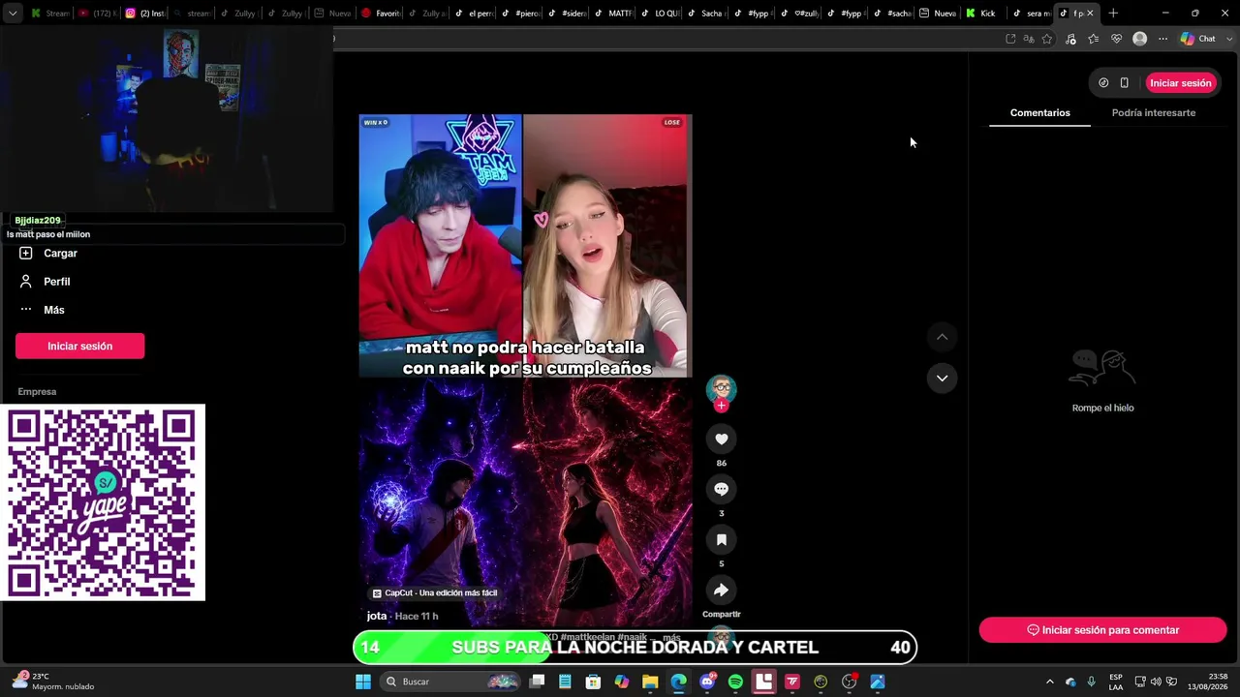This screenshot has width=1240, height=697.
Task: Open the weather widget on the taskbar
Action: tap(53, 682)
